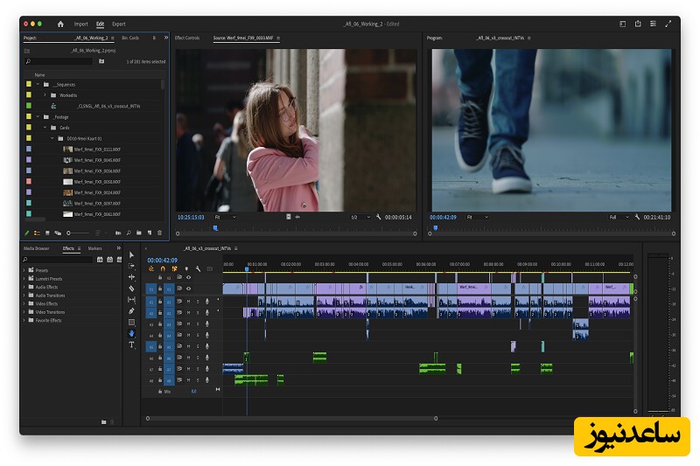Select the Razor tool in the tools panel
The image size is (700, 466).
click(x=131, y=288)
